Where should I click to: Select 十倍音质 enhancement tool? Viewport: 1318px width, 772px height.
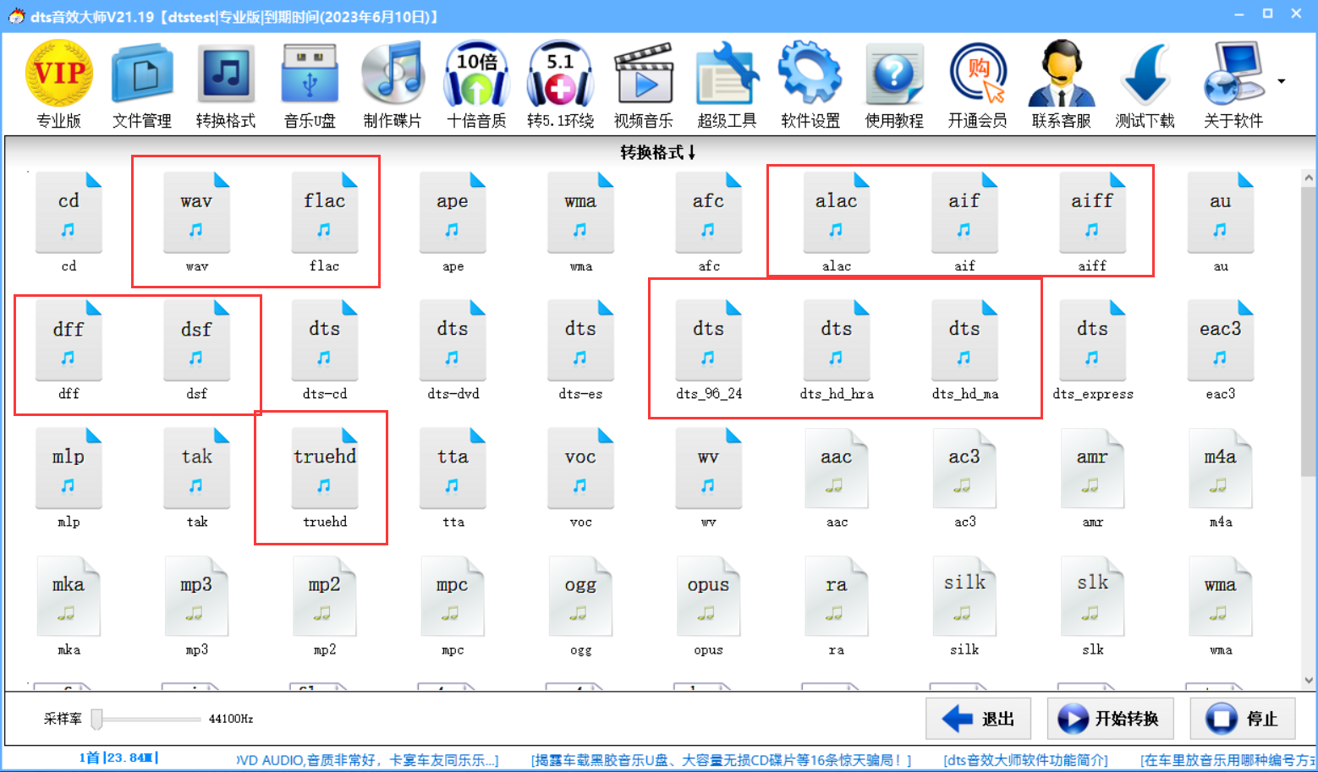pyautogui.click(x=476, y=85)
